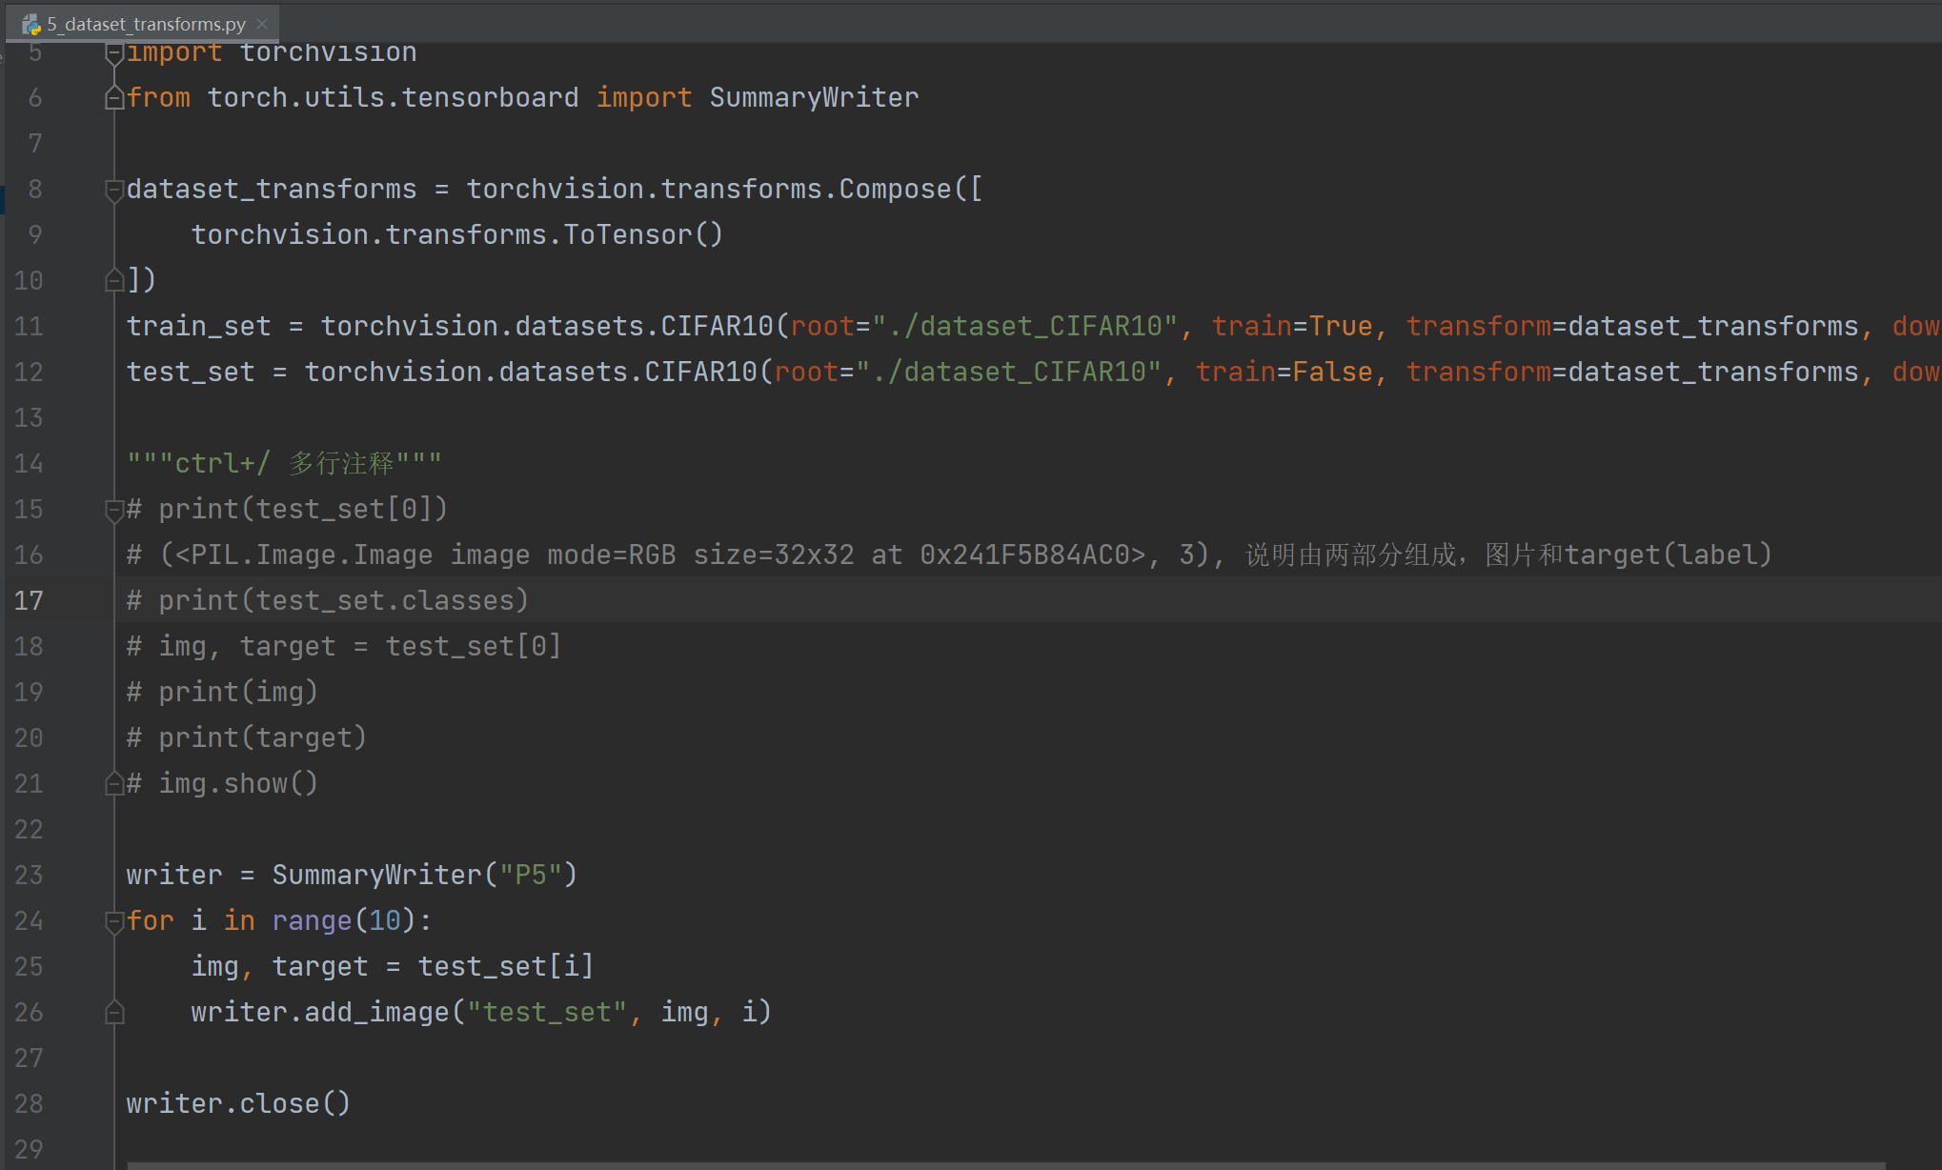This screenshot has height=1170, width=1942.
Task: Select the 5_dataset_transforms.py editor tab
Action: tap(145, 24)
